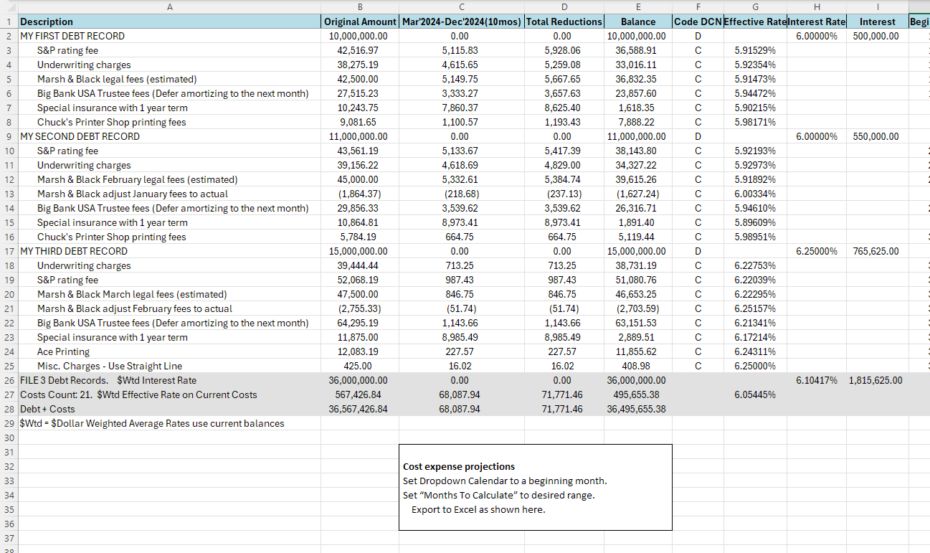
Task: Select the 'MY FIRST DEBT RECORD' cell
Action: 169,36
